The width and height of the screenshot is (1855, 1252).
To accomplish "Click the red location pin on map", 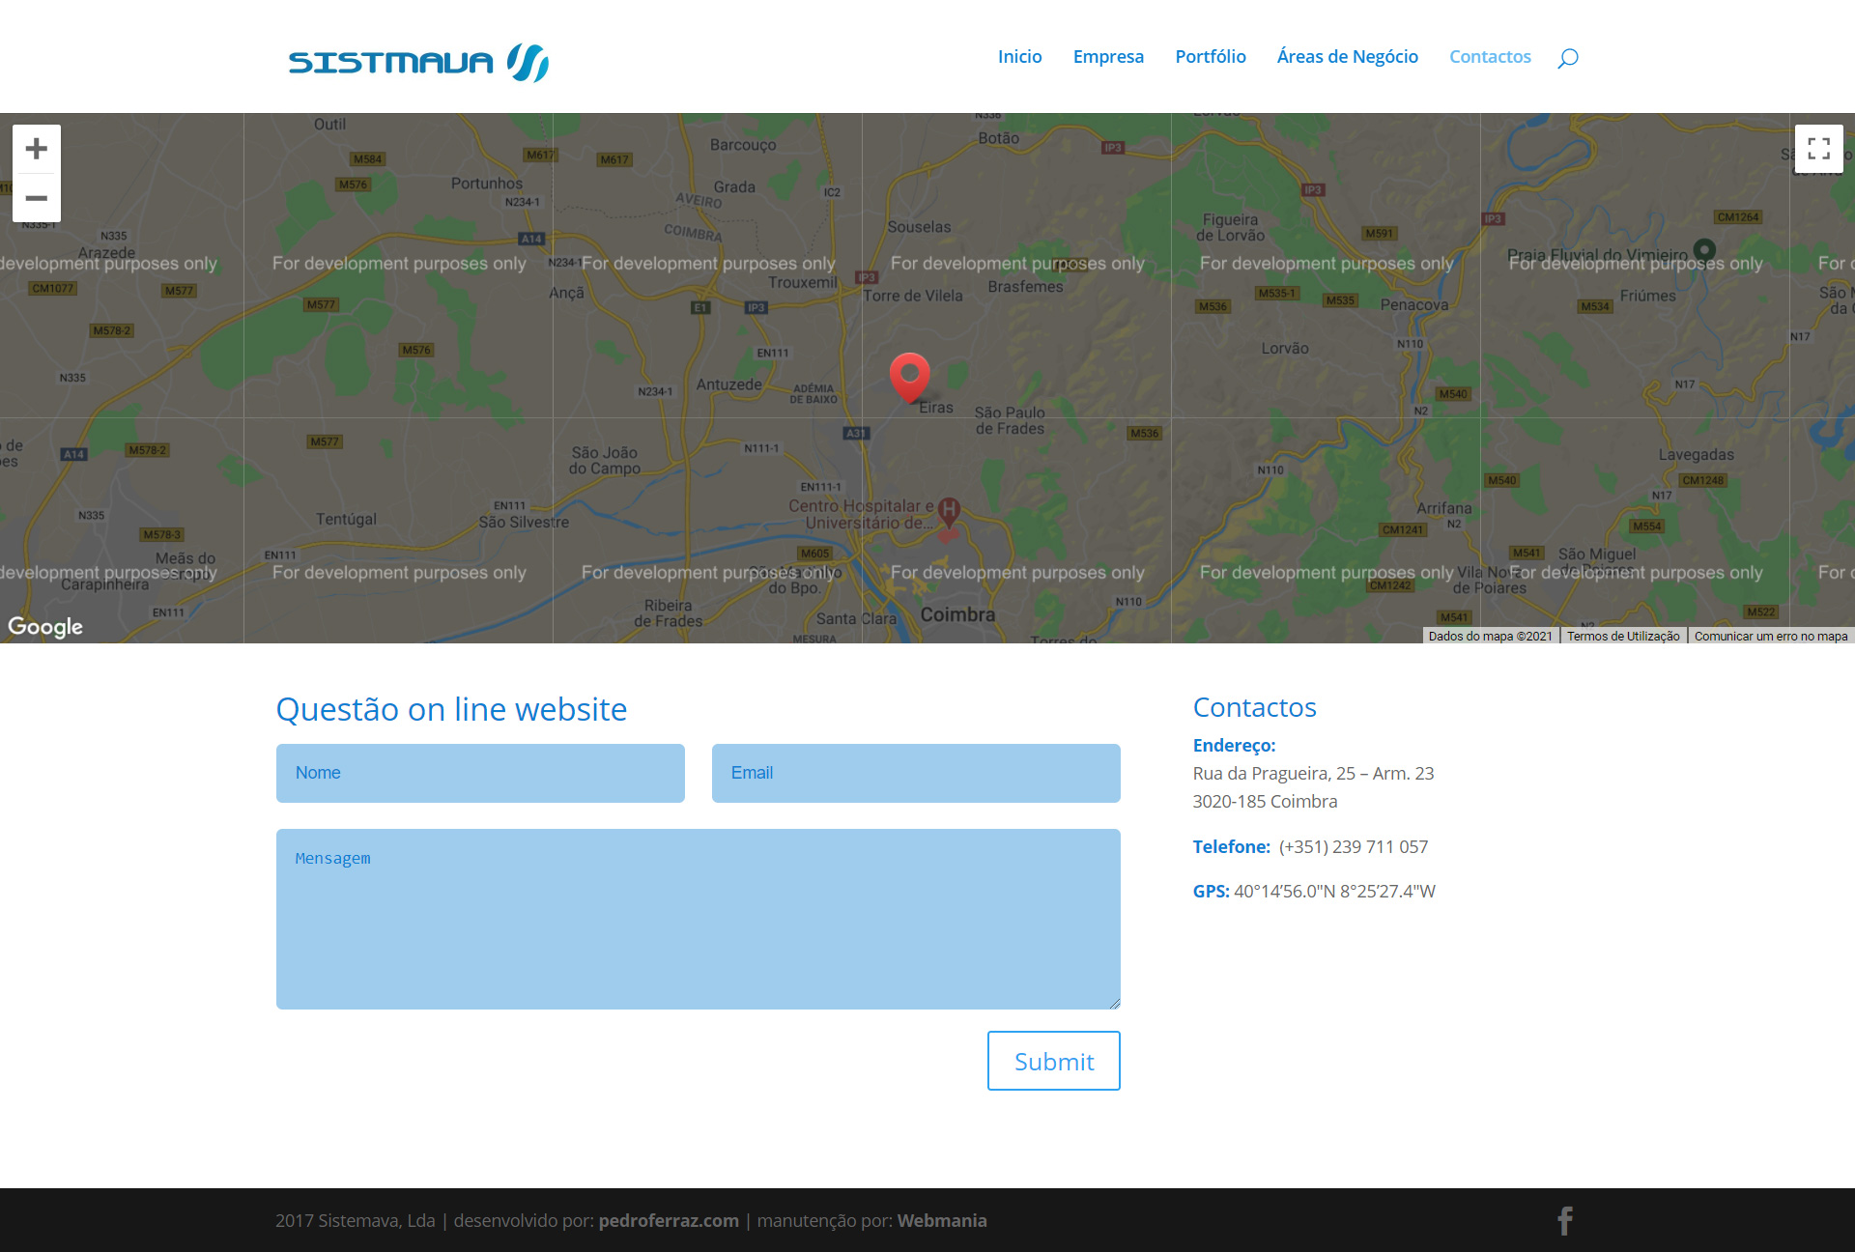I will [x=909, y=376].
